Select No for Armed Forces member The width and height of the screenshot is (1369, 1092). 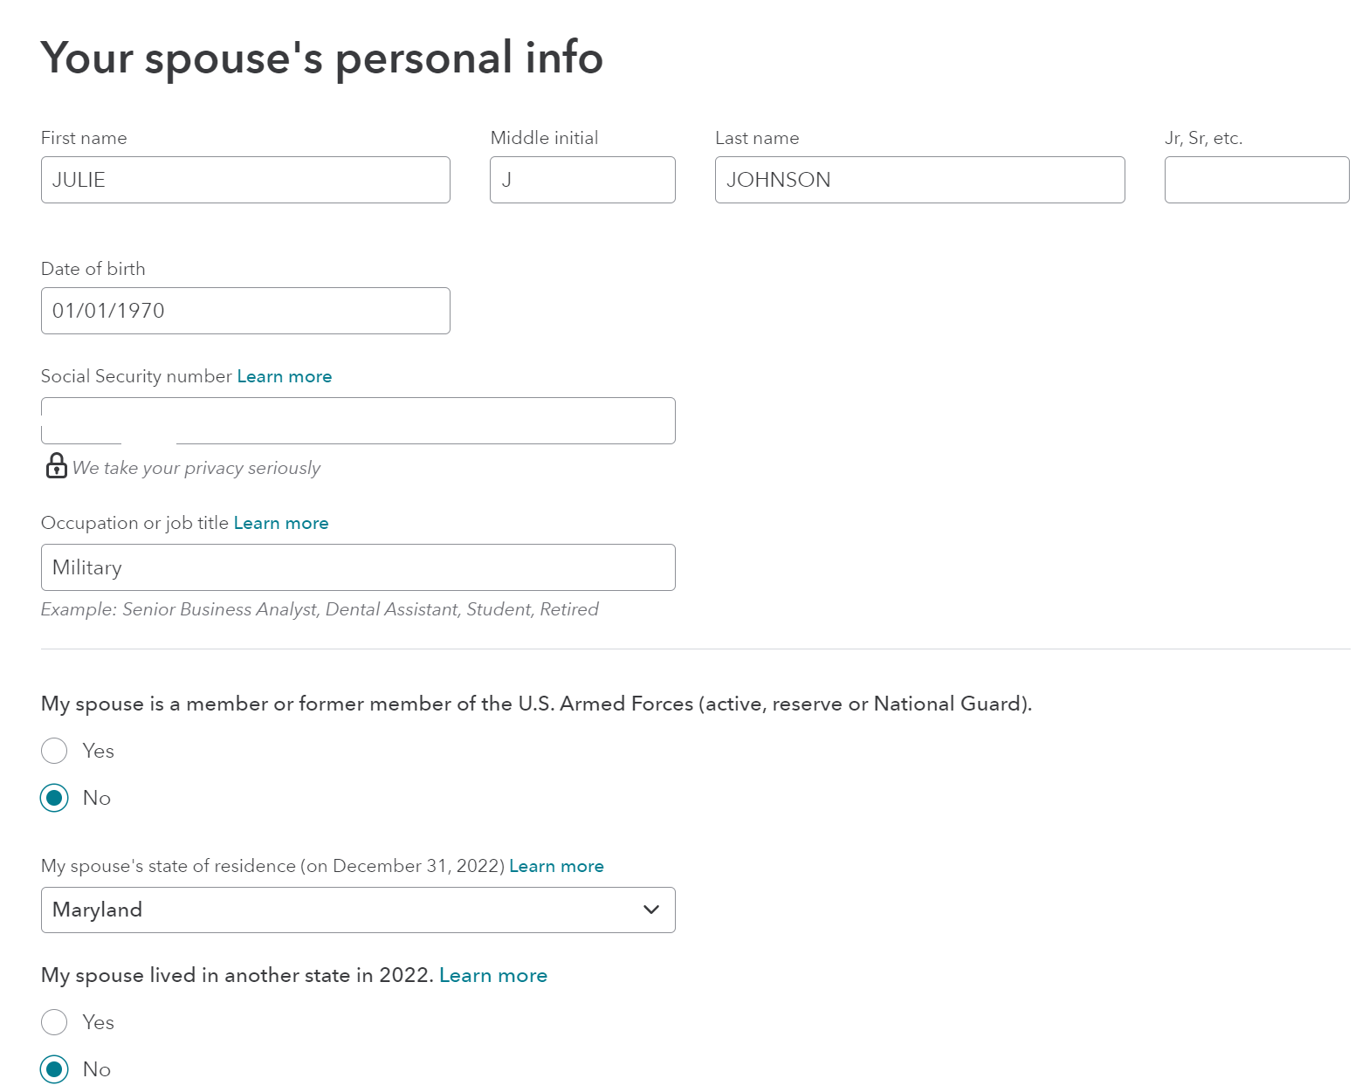pyautogui.click(x=54, y=798)
